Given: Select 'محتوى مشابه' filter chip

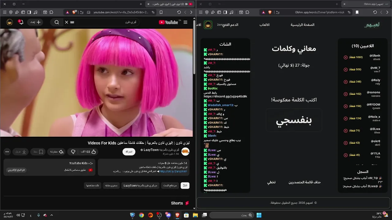Looking at the screenshot, I should 111,185.
